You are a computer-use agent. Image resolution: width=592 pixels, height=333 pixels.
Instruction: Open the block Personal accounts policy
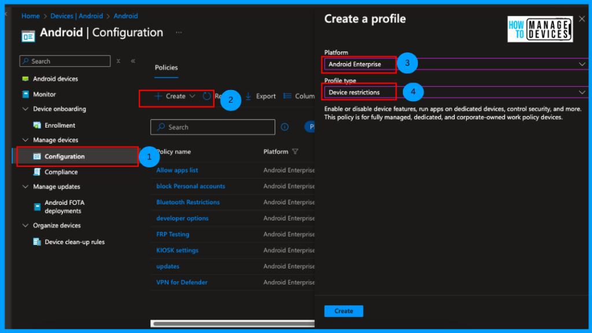[x=191, y=186]
